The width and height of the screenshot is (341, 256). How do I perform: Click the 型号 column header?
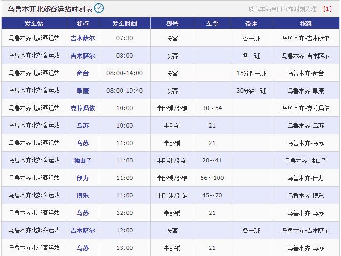coord(172,23)
